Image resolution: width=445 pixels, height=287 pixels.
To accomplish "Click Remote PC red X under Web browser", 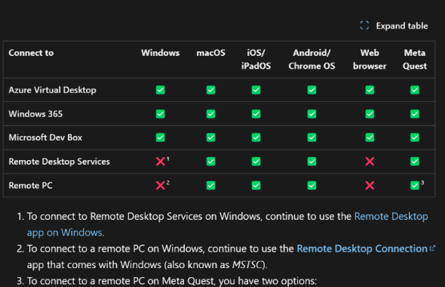I will coord(370,186).
